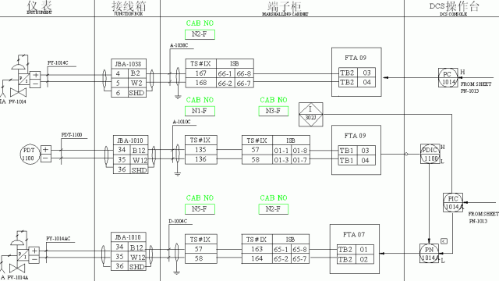Click the PY-1014C cable label
The width and height of the screenshot is (499, 281).
click(x=58, y=62)
